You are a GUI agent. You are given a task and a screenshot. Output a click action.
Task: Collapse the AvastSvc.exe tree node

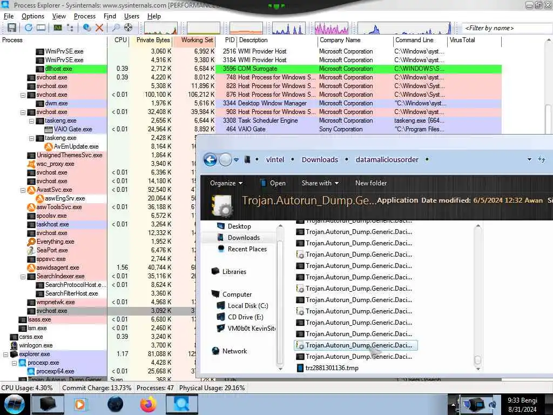click(23, 190)
